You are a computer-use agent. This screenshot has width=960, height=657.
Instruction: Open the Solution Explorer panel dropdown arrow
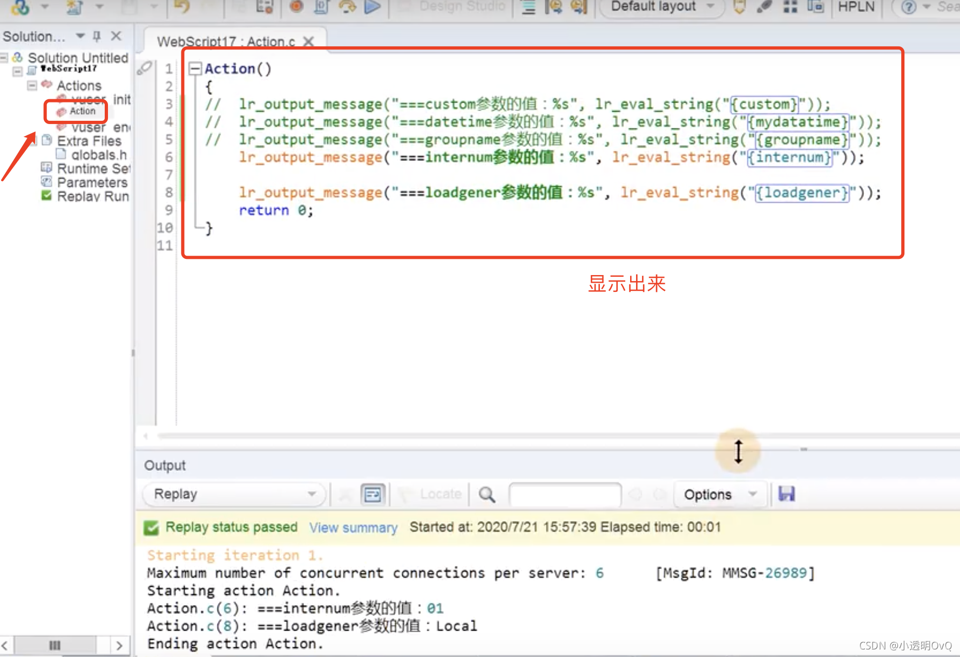[x=80, y=36]
